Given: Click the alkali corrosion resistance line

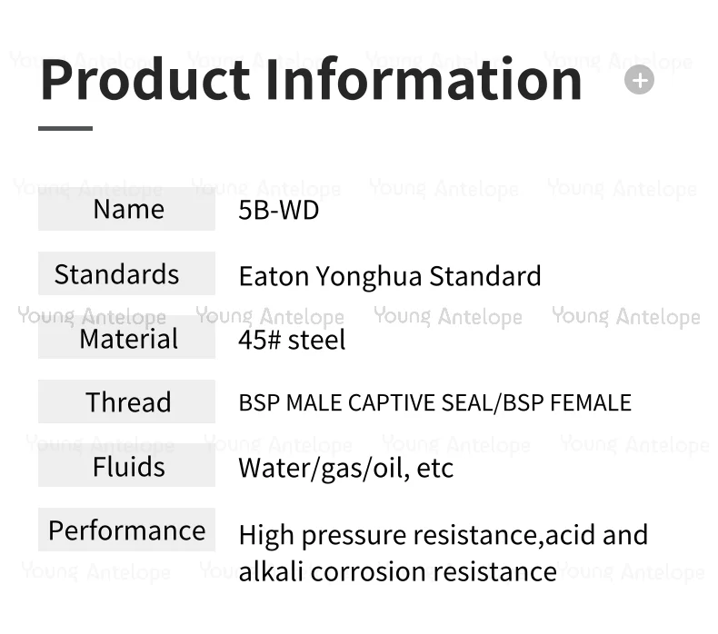Looking at the screenshot, I should pos(397,571).
